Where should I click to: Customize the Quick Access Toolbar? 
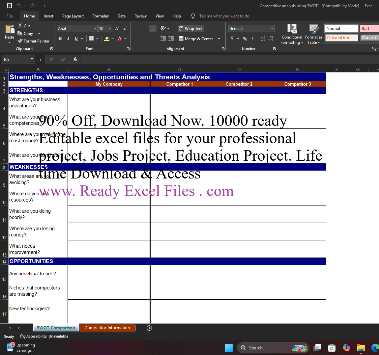pos(45,6)
